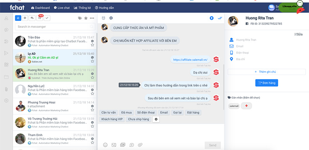Open the Dashboard menu

(41, 8)
